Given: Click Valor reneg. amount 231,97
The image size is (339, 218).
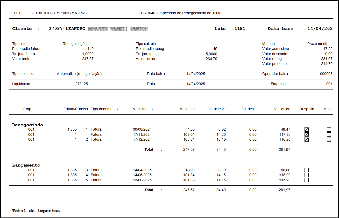Looking at the screenshot, I should tap(327, 59).
